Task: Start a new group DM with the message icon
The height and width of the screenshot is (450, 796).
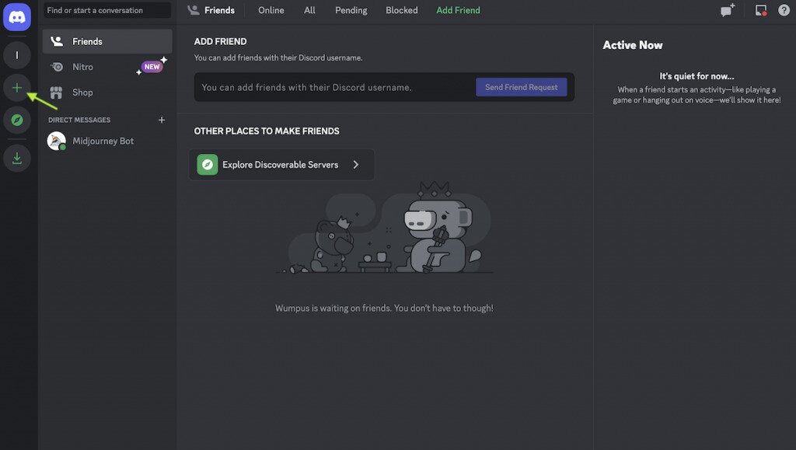Action: (x=725, y=10)
